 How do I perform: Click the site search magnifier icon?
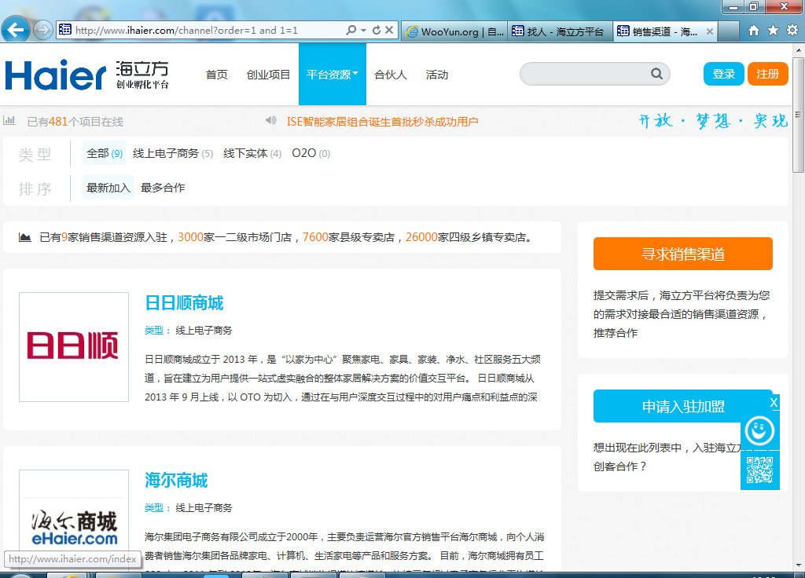(656, 74)
